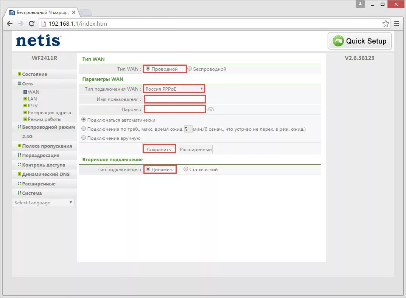Click the idle time minutes field
This screenshot has height=298, width=406.
pyautogui.click(x=188, y=129)
